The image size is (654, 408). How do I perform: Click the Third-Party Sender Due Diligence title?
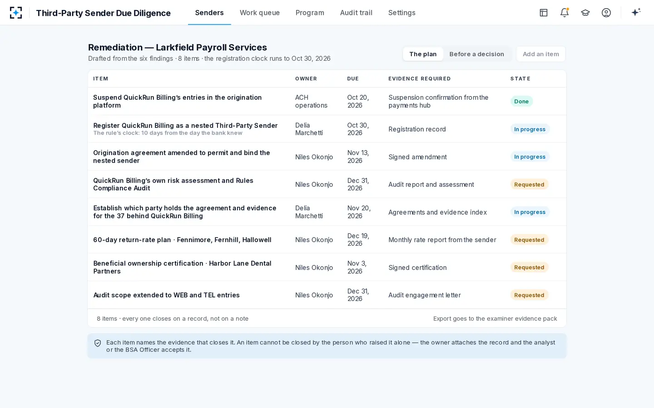click(104, 13)
